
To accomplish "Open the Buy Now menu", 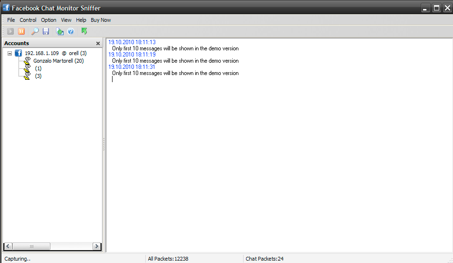I will coord(101,20).
